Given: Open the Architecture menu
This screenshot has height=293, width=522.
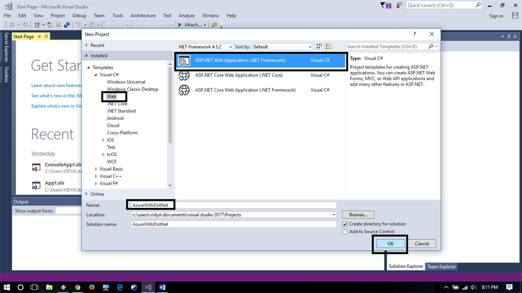Looking at the screenshot, I should [143, 16].
